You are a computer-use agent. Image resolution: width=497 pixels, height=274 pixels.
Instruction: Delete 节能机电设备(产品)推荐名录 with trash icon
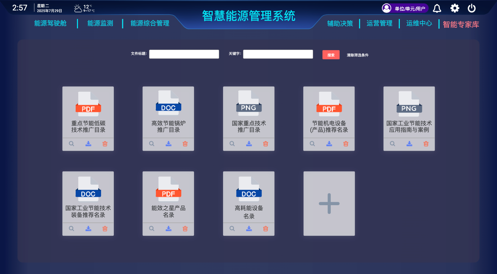[346, 144]
